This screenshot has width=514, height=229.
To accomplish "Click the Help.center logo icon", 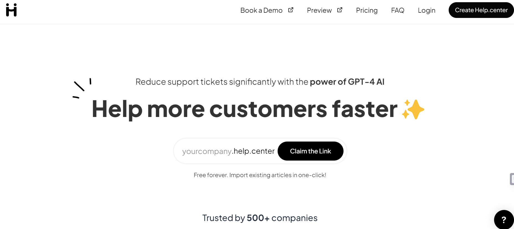I will click(11, 10).
